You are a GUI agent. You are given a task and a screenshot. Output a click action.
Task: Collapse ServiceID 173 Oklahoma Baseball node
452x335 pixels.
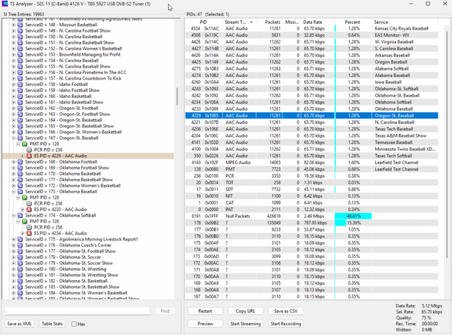[x=13, y=192]
